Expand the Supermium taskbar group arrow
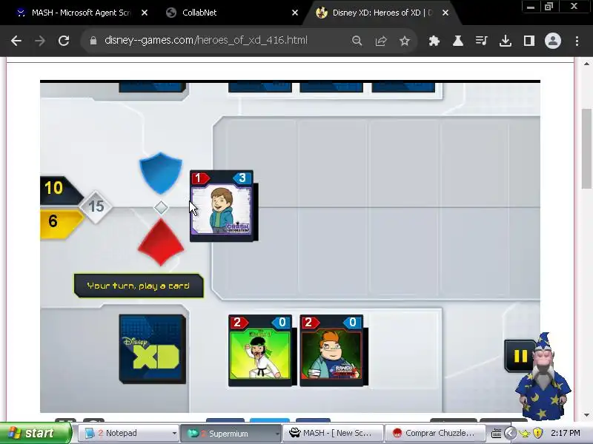 point(277,434)
